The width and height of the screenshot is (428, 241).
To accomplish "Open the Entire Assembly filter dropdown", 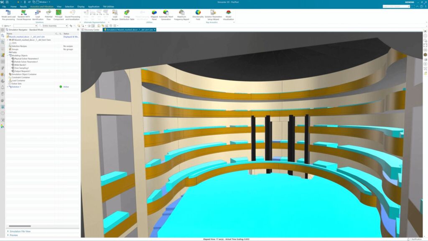I will point(67,26).
